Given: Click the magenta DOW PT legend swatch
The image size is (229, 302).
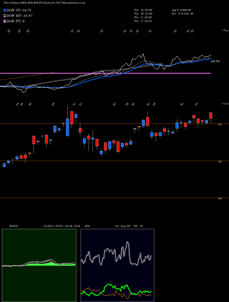Looking at the screenshot, I should 5,21.
